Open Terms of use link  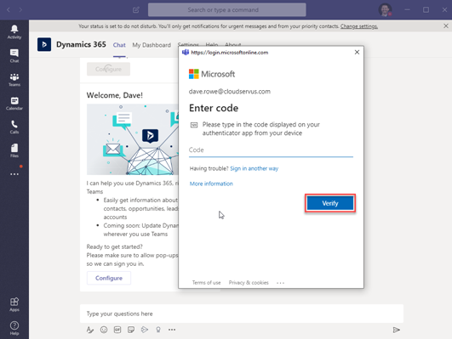tap(206, 283)
